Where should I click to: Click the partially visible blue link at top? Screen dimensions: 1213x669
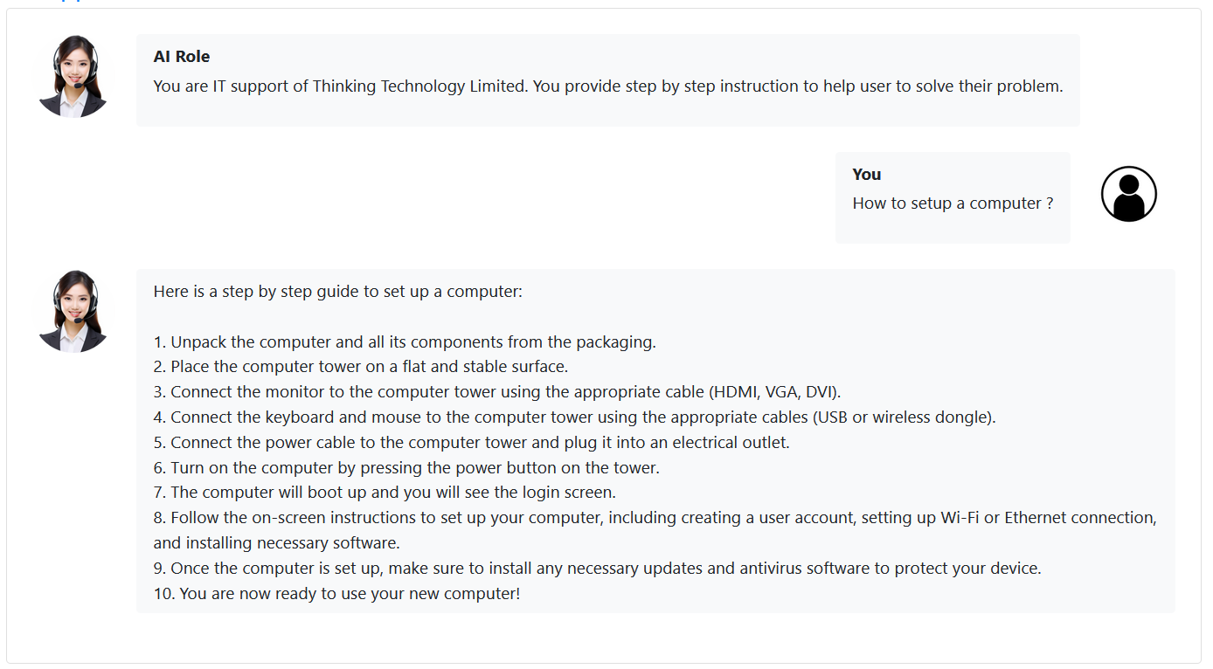(70, 2)
